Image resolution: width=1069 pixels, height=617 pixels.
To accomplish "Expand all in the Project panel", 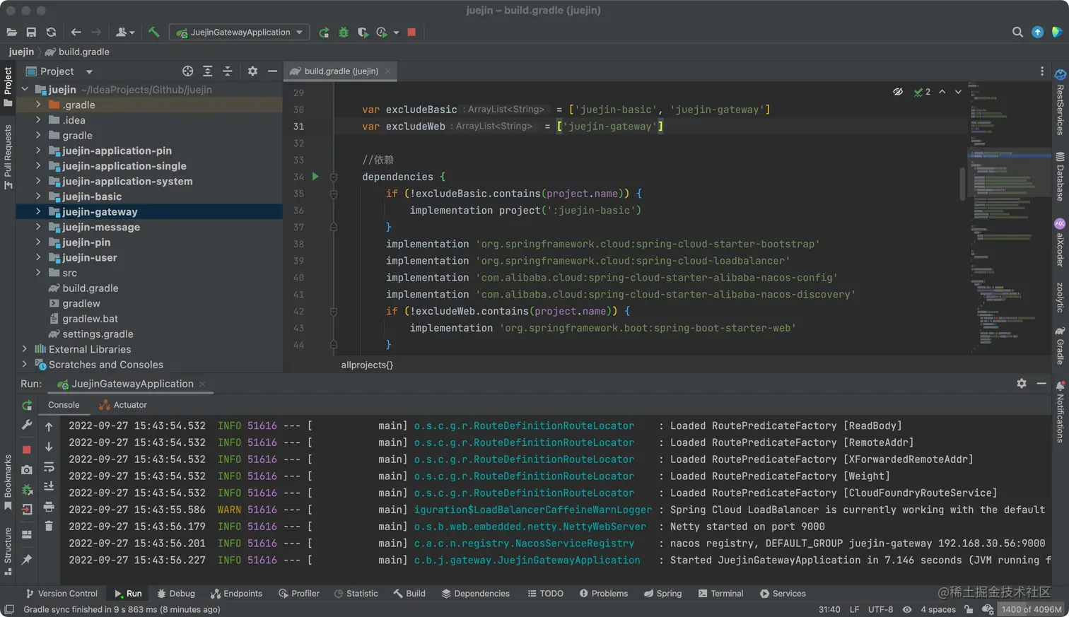I will [x=207, y=71].
